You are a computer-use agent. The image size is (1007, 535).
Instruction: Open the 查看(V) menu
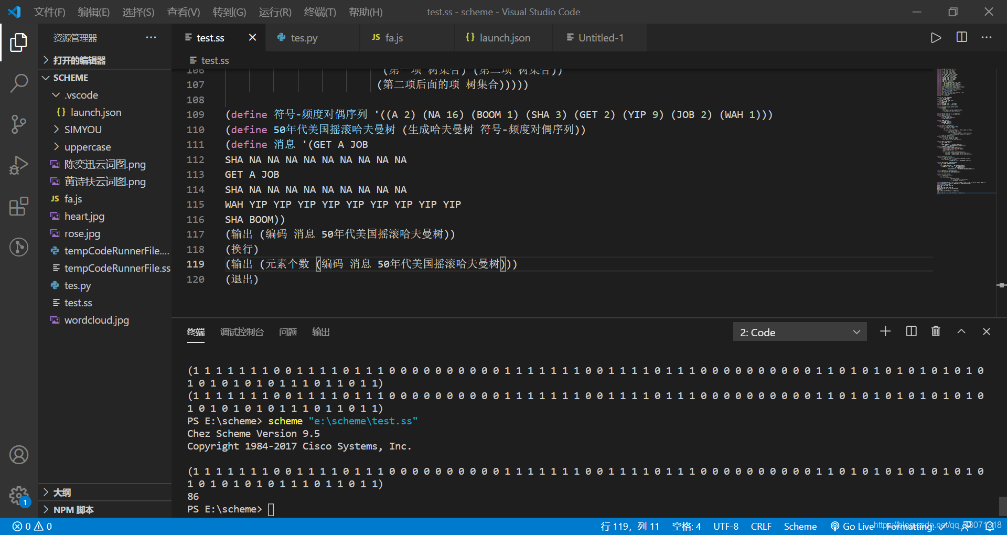coord(184,12)
